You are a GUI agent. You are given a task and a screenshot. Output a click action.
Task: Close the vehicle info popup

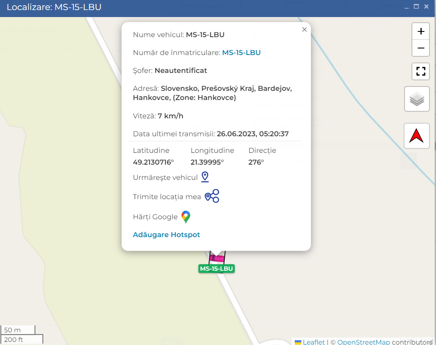click(304, 30)
